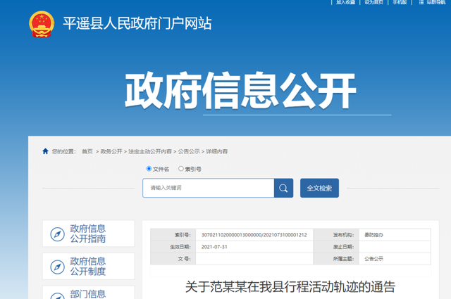Viewport: 451px width, 299px height.
Task: Open 公告公示 in the breadcrumb
Action: coord(188,151)
